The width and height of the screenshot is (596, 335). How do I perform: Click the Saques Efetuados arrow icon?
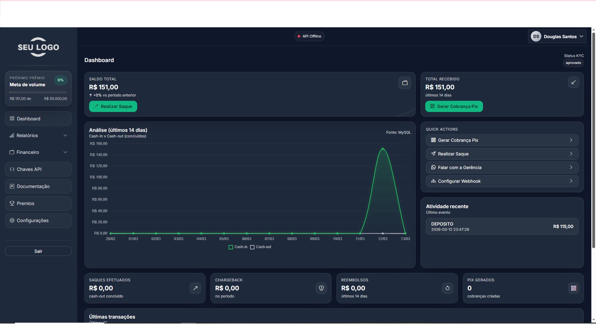pyautogui.click(x=195, y=288)
